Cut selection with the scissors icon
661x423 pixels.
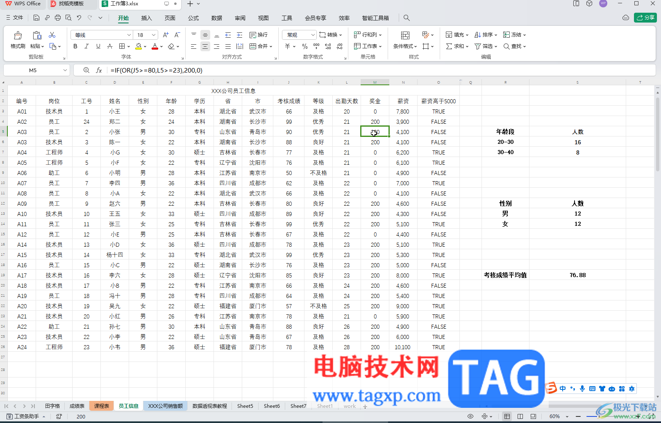[52, 35]
